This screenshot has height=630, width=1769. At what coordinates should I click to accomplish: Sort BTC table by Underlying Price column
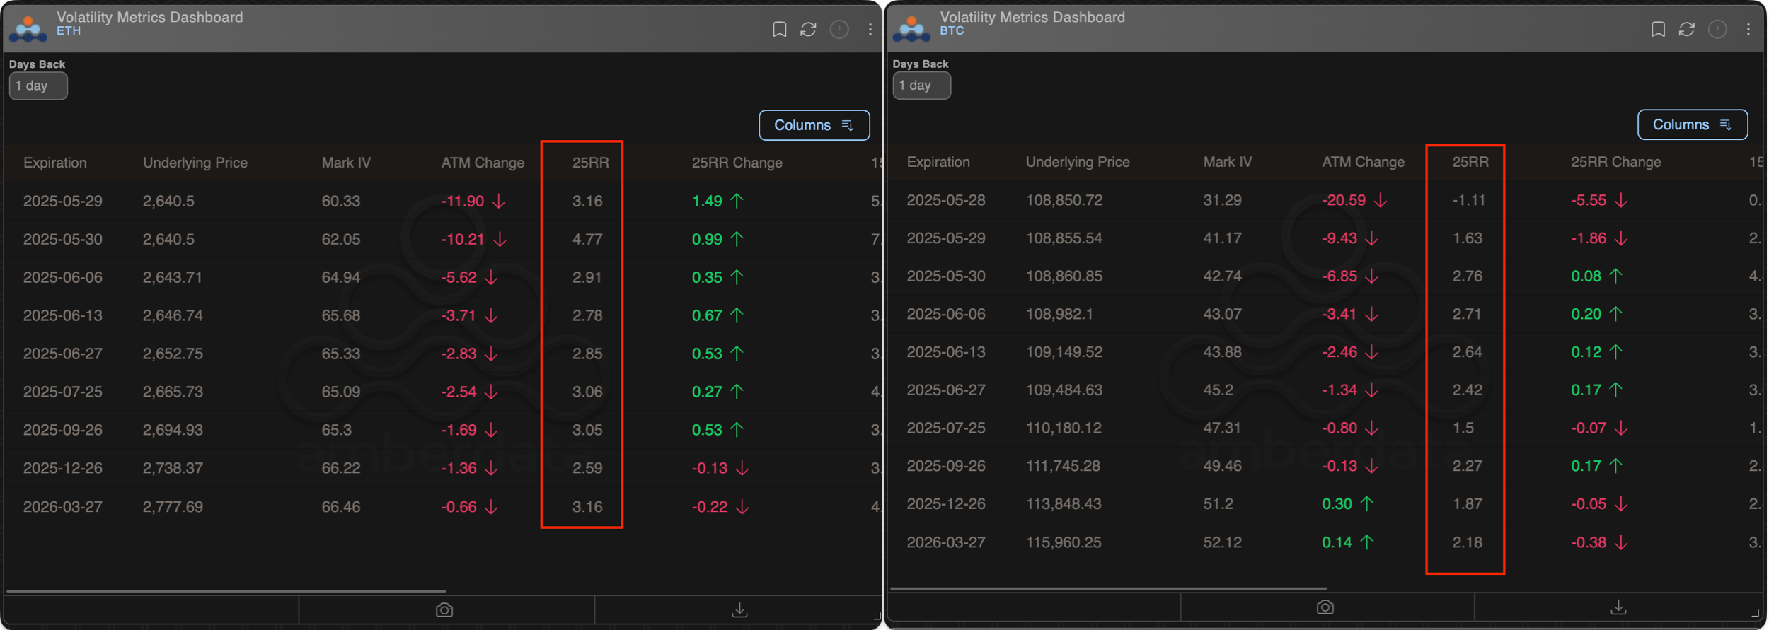tap(1078, 162)
